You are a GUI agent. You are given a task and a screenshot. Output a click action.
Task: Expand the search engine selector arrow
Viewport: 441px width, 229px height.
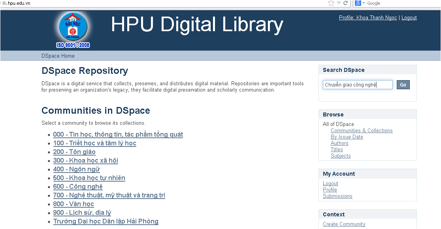(364, 3)
